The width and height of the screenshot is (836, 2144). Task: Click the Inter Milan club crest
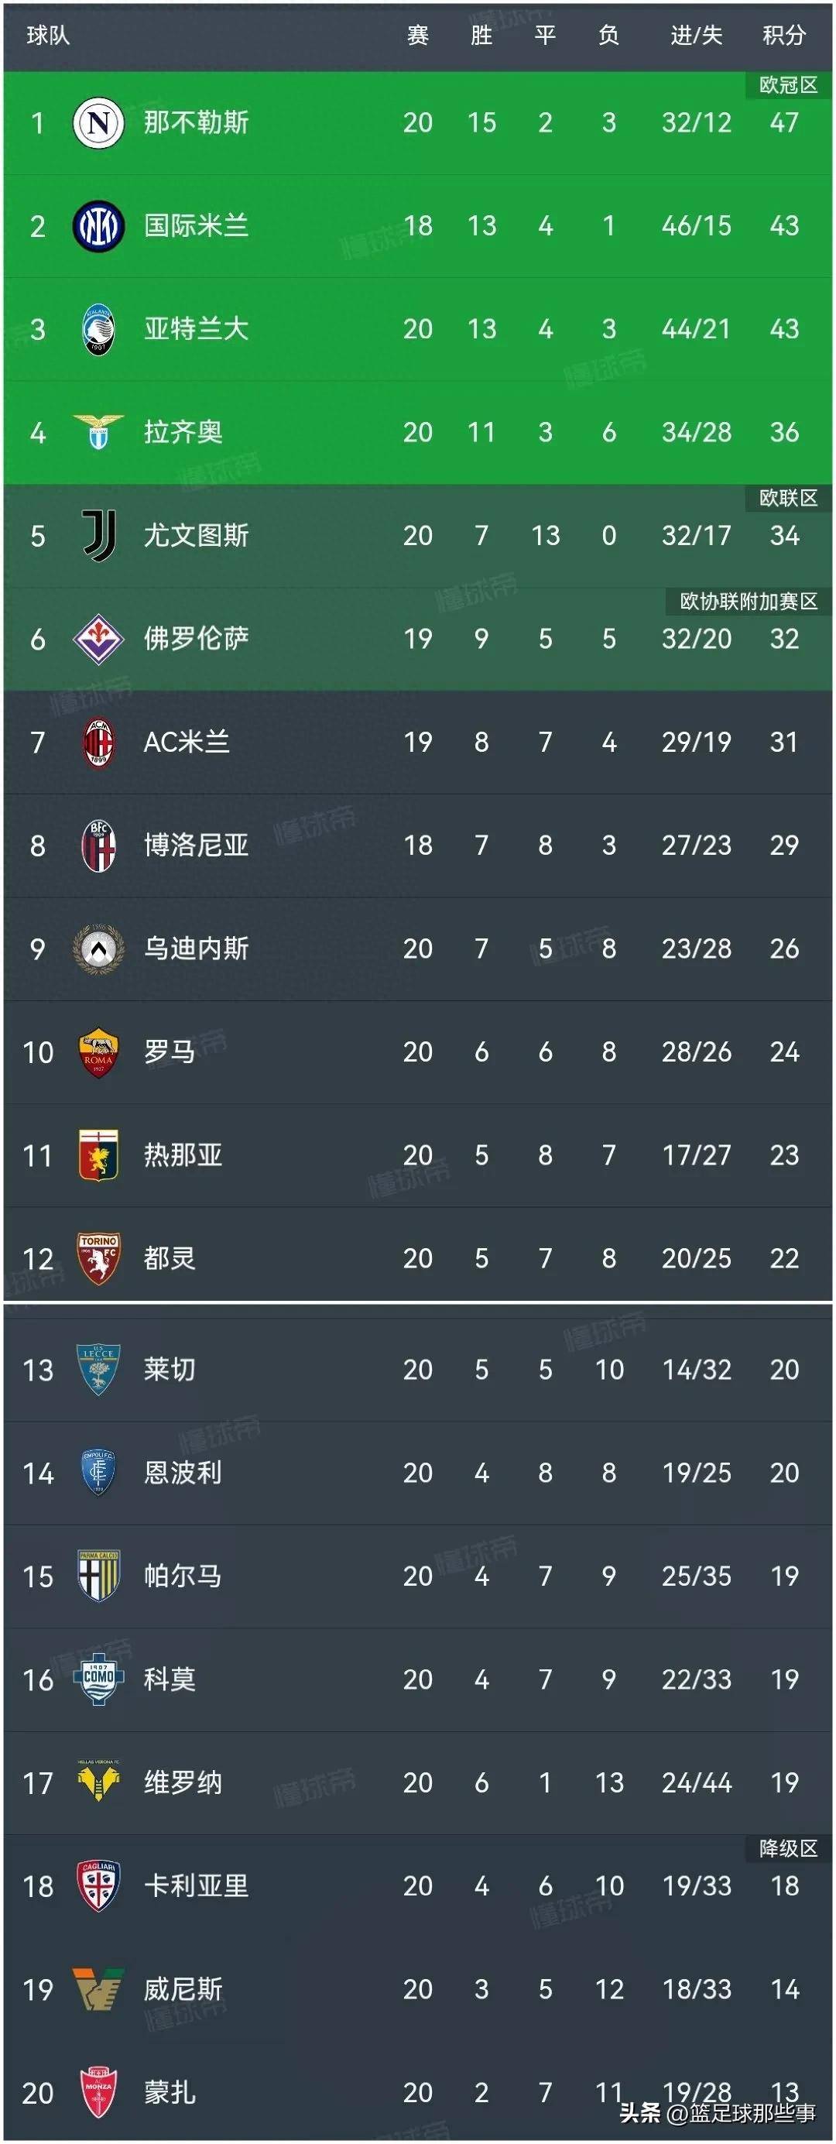(x=98, y=226)
